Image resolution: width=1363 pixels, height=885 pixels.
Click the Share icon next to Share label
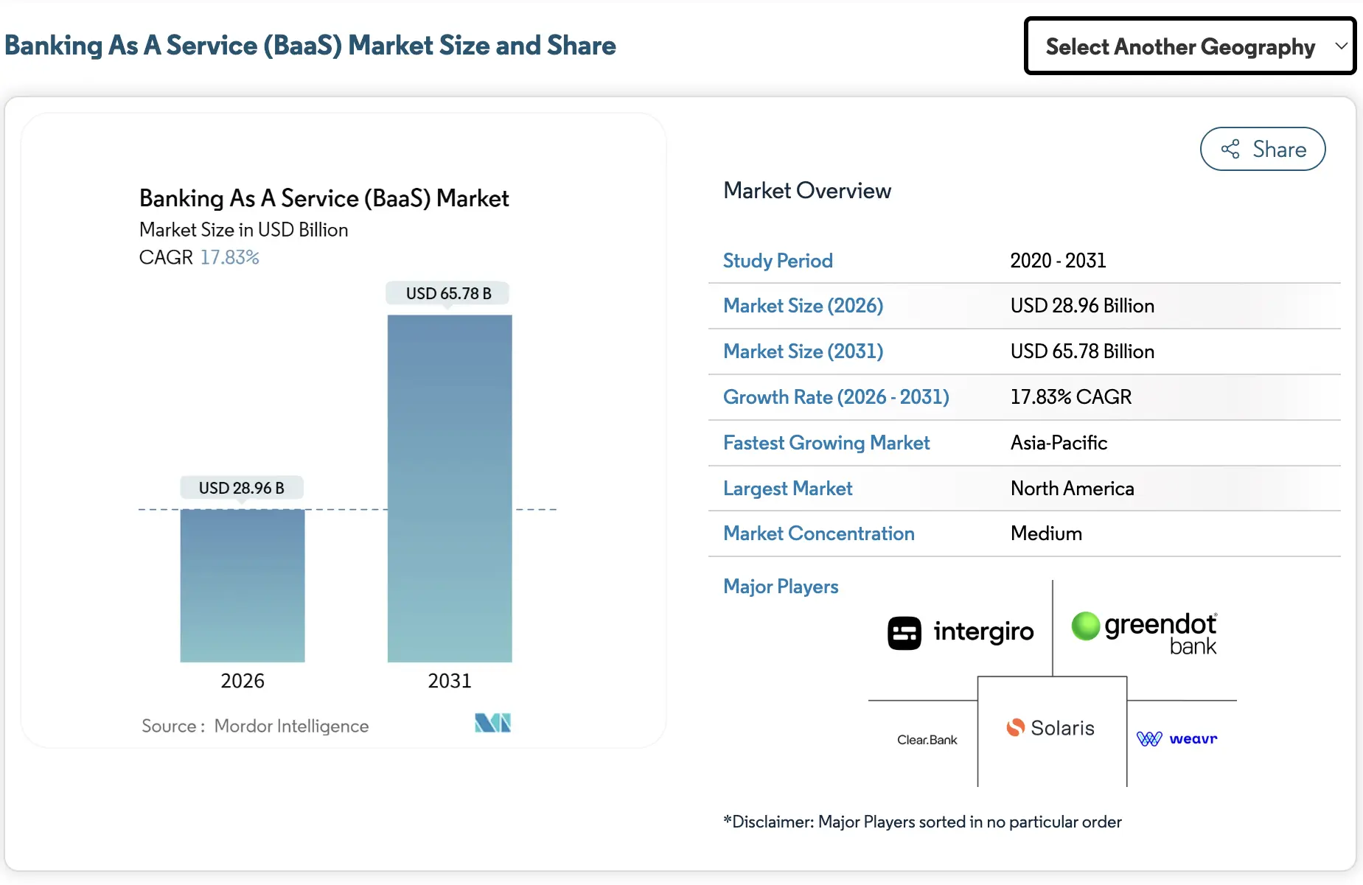pos(1228,149)
